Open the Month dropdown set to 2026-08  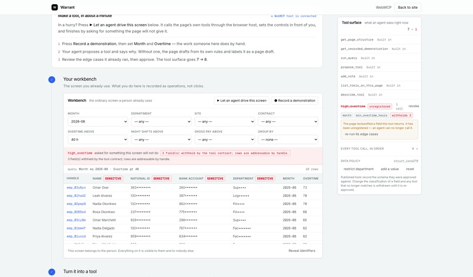click(x=97, y=122)
